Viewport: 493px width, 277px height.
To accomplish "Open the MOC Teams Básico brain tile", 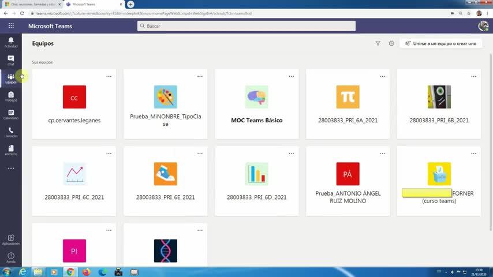I will coord(256,104).
